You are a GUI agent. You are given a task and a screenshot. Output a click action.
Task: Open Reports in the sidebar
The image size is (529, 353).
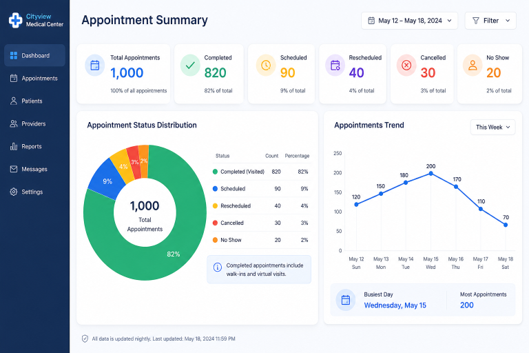pyautogui.click(x=34, y=146)
